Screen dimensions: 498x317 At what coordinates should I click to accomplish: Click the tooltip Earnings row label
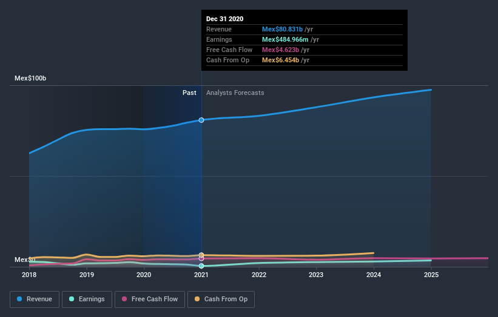[x=219, y=39]
